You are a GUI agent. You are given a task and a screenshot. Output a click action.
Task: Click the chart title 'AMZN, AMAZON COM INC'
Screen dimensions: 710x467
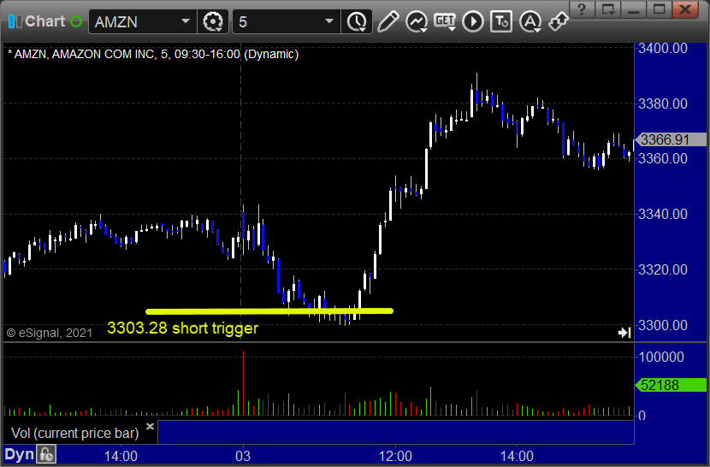84,55
